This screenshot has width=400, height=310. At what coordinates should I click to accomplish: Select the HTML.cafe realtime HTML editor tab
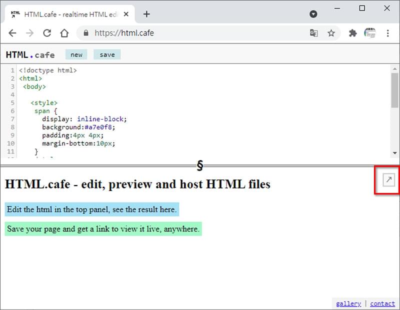(x=69, y=14)
